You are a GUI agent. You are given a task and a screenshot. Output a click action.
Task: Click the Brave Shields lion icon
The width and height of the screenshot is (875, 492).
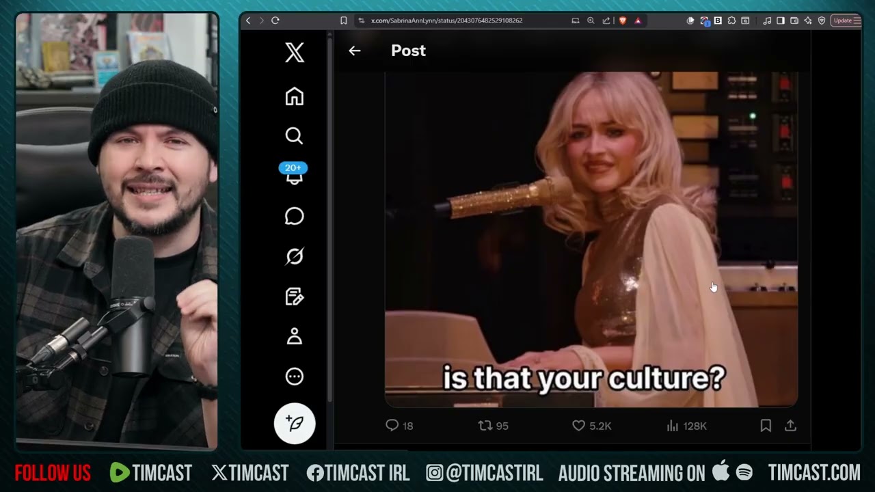(623, 20)
